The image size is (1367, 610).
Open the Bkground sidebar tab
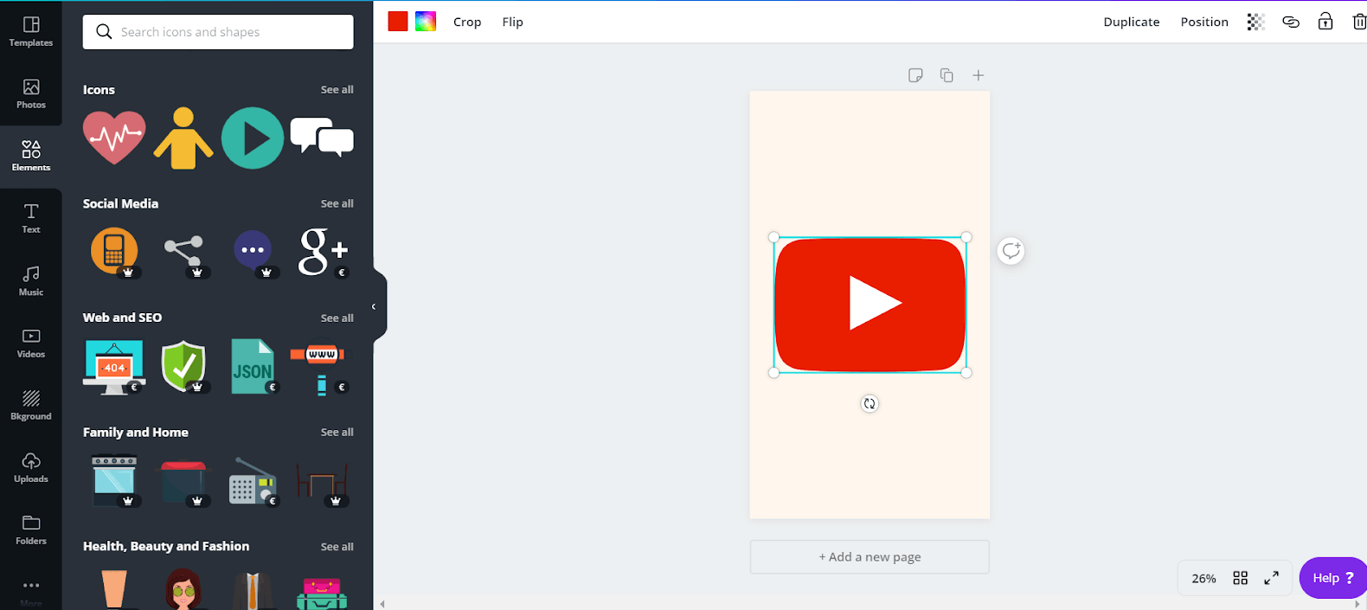coord(31,405)
